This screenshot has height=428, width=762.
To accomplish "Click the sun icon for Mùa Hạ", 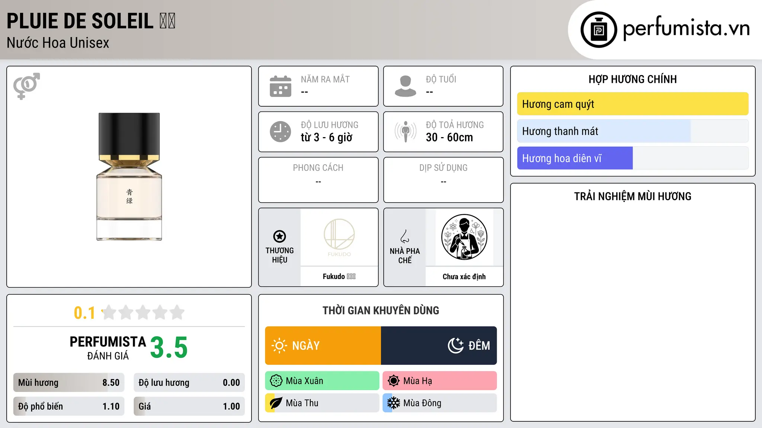I will 394,381.
